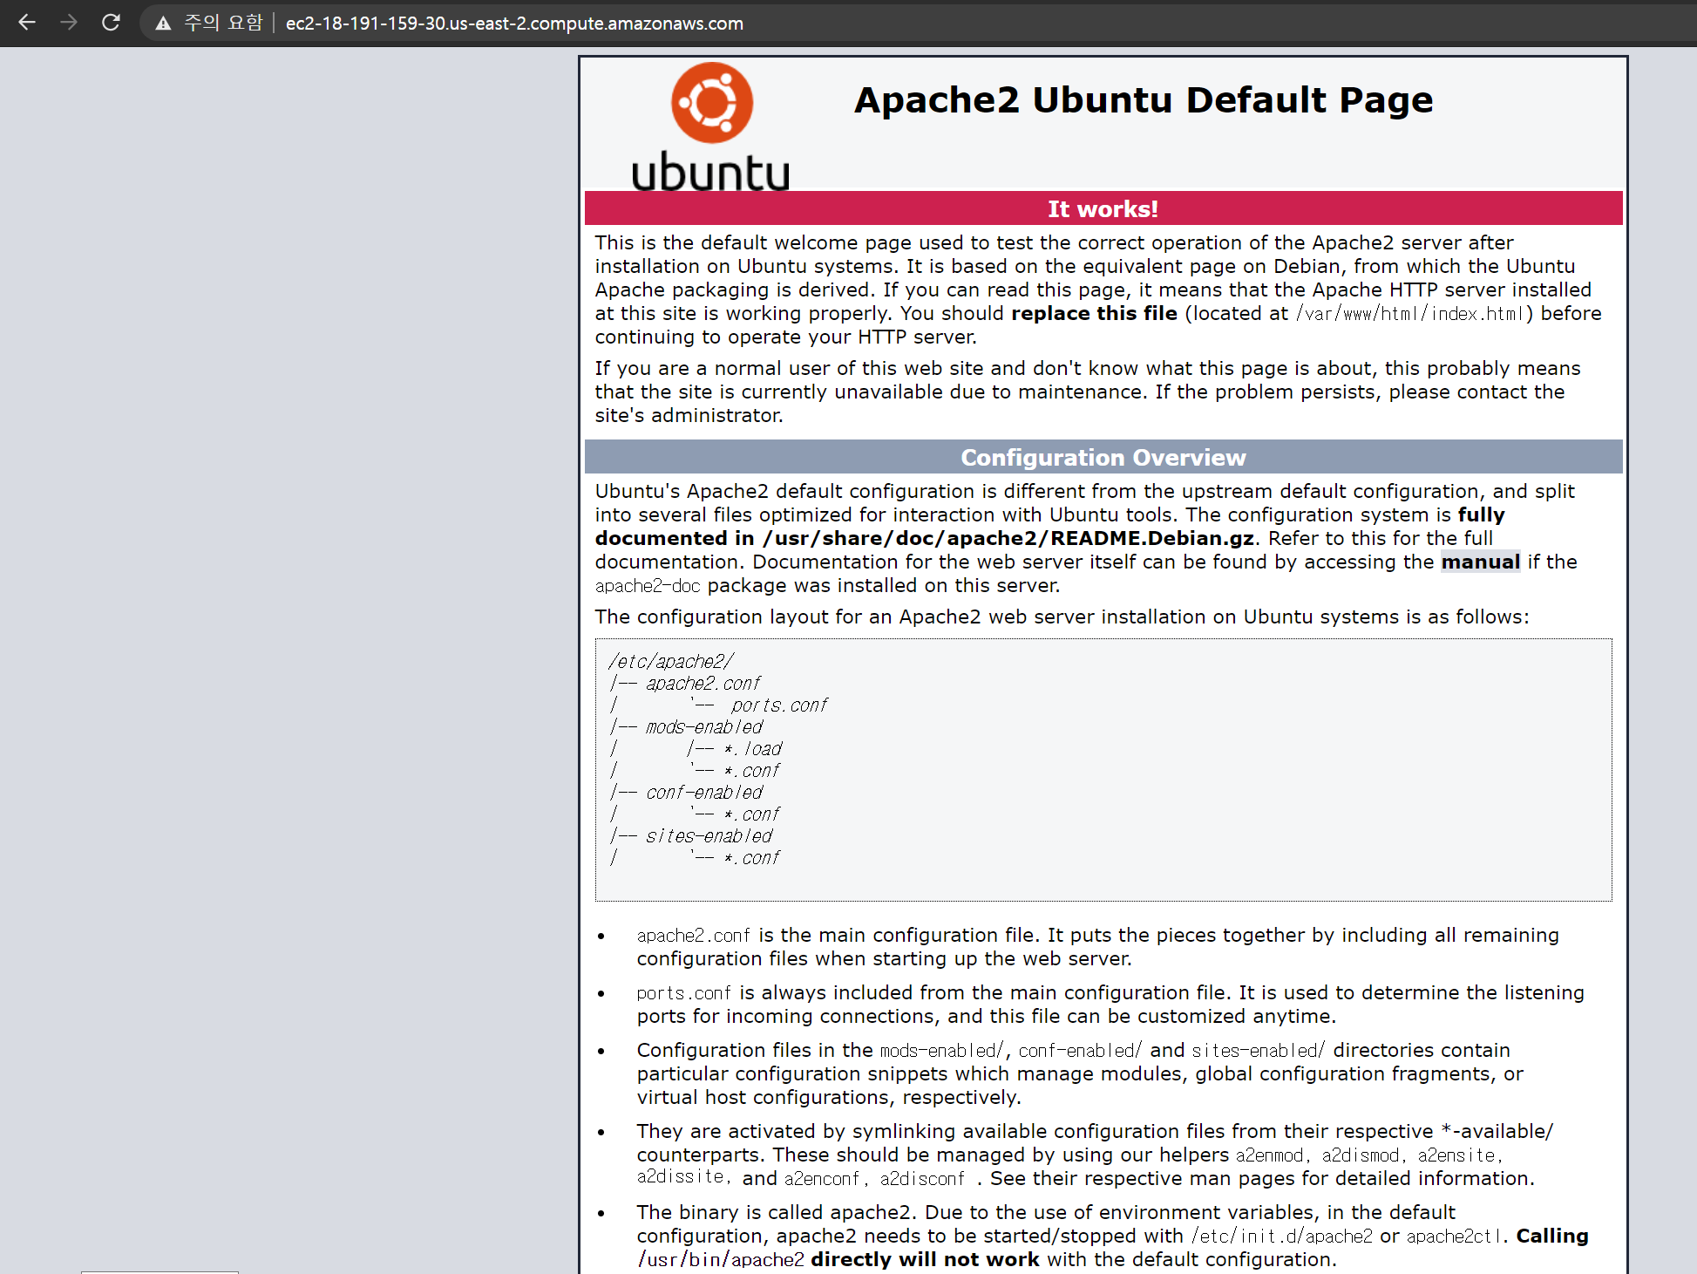
Task: Click the address bar URL
Action: point(514,24)
